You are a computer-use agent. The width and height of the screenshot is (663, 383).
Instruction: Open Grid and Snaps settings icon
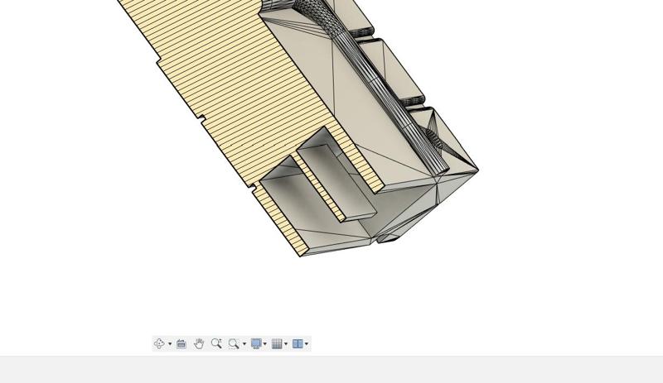click(277, 344)
